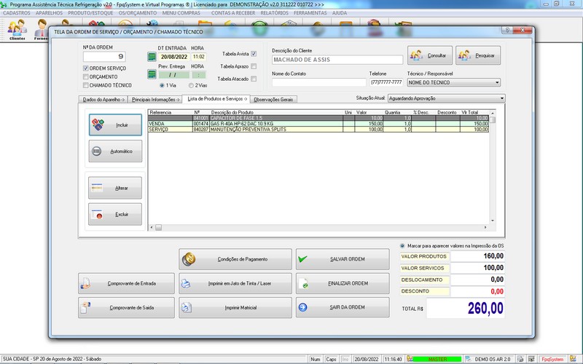This screenshot has height=364, width=583.
Task: Open calendar icon beside DT ENTRADA
Action: pos(152,57)
